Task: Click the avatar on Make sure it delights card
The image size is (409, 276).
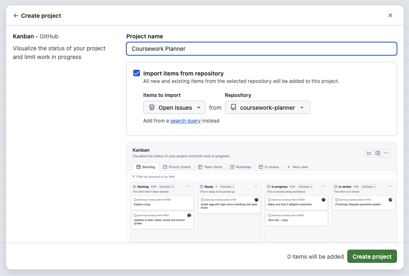Action: pos(323,200)
